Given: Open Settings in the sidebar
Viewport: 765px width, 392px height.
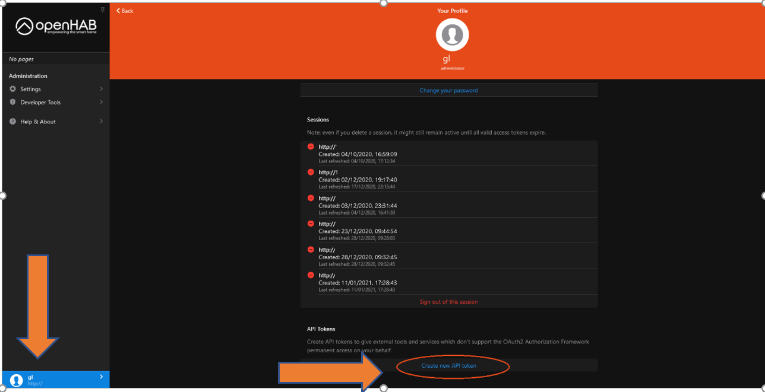Looking at the screenshot, I should tap(56, 89).
